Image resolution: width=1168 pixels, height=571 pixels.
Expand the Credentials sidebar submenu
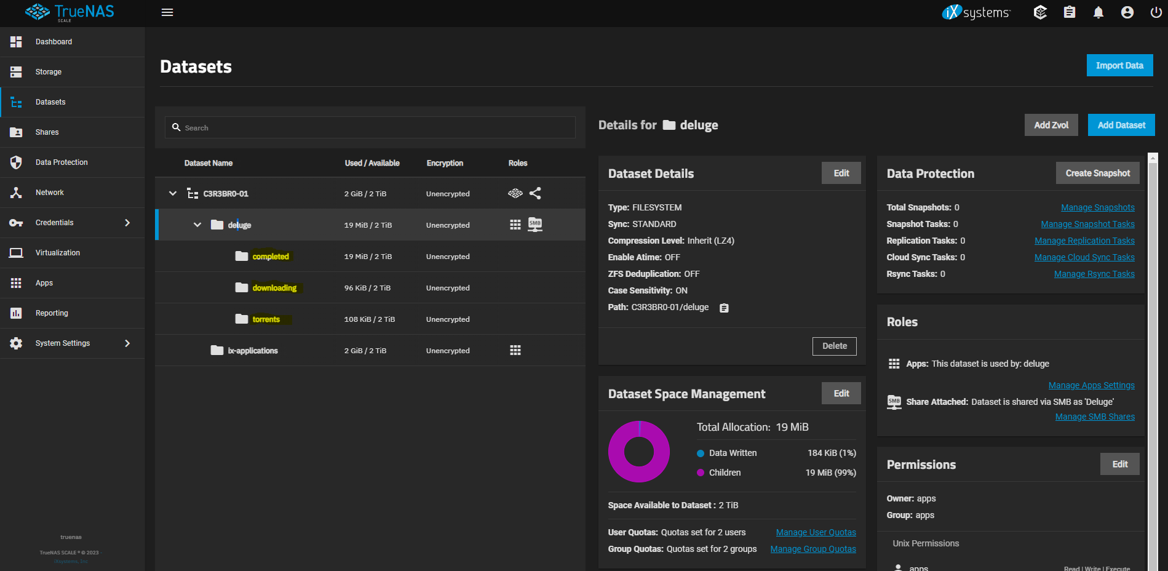tap(127, 223)
